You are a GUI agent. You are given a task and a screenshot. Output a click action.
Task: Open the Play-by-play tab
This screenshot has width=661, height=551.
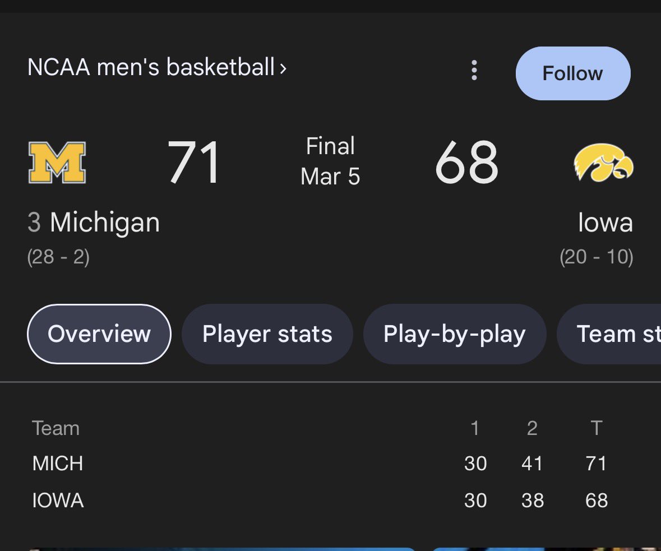(x=455, y=334)
